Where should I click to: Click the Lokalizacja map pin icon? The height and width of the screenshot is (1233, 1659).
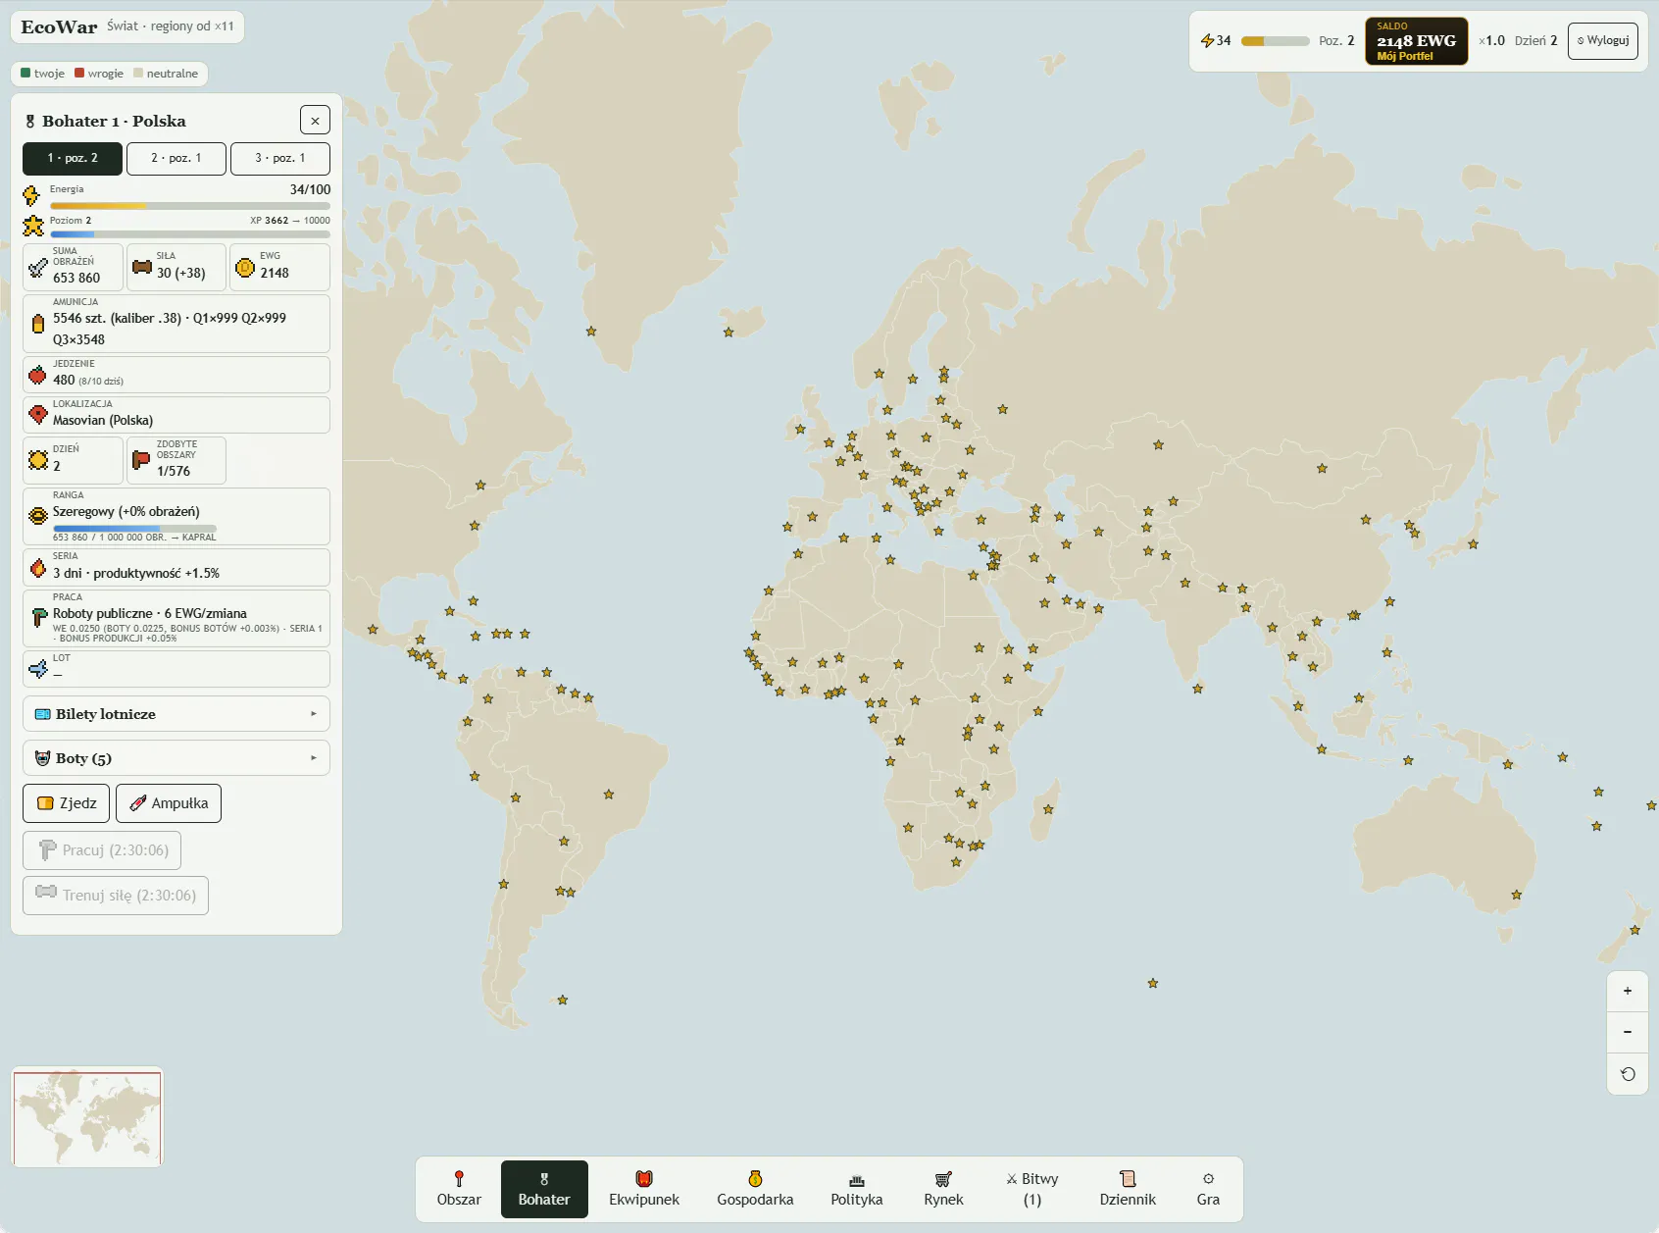point(38,414)
